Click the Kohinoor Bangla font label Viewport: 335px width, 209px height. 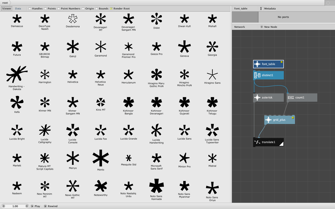click(x=128, y=112)
